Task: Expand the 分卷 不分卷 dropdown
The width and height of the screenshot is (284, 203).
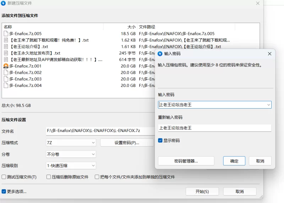Action: (x=71, y=154)
